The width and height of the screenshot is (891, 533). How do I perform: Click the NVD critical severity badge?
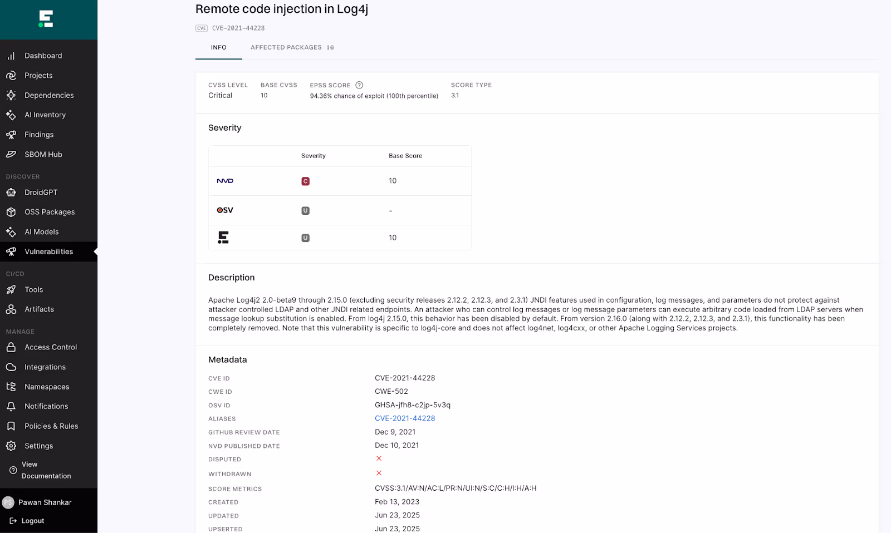305,181
